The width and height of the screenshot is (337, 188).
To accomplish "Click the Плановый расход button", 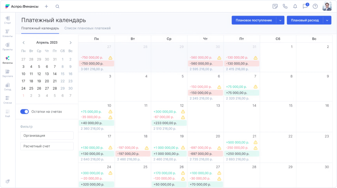I will tap(305, 20).
